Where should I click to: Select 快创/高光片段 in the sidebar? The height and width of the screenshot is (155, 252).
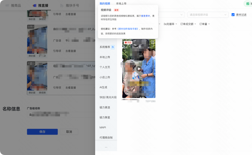[108, 97]
